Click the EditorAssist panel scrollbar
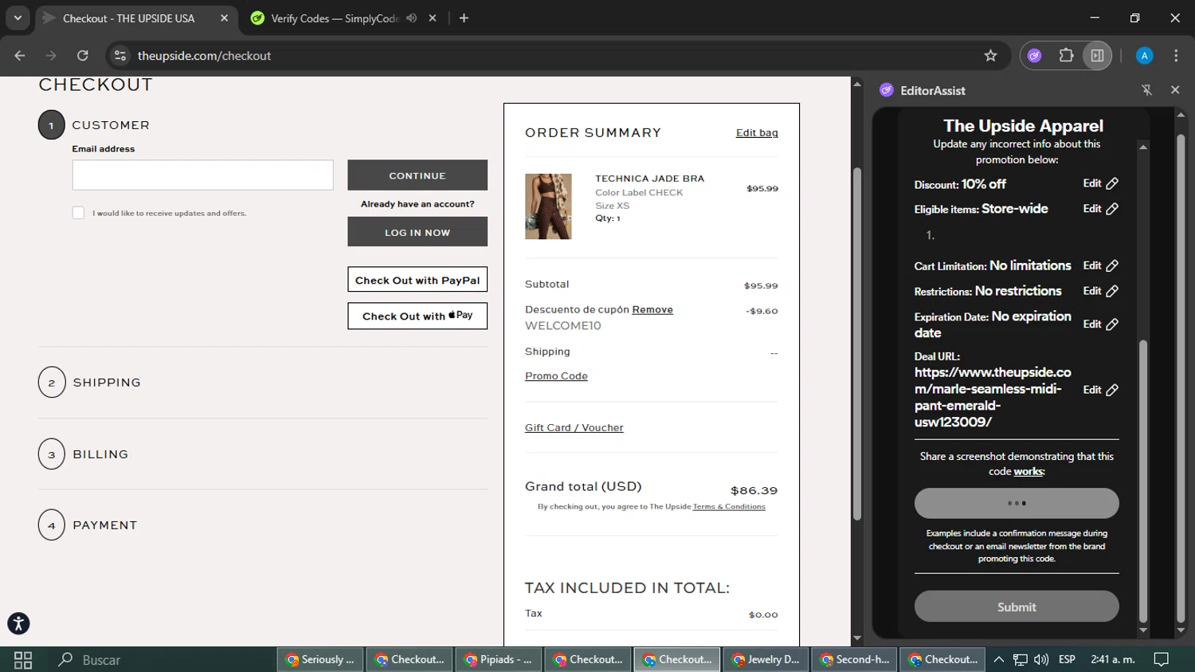Image resolution: width=1195 pixels, height=672 pixels. 1143,478
